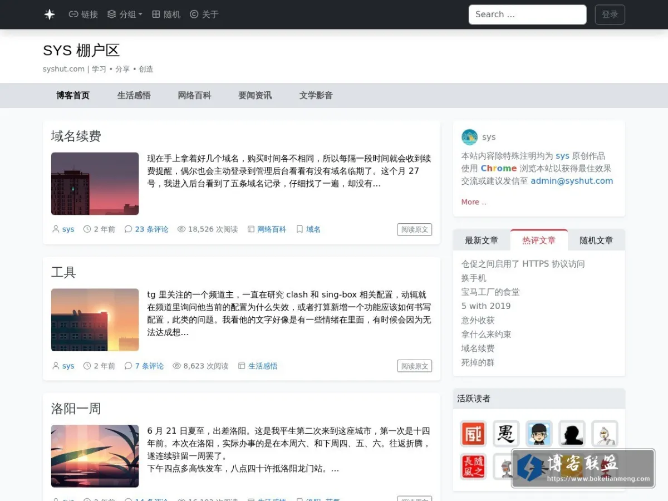Open 生活感悟 category under 工具 post
Image resolution: width=668 pixels, height=501 pixels.
click(263, 366)
